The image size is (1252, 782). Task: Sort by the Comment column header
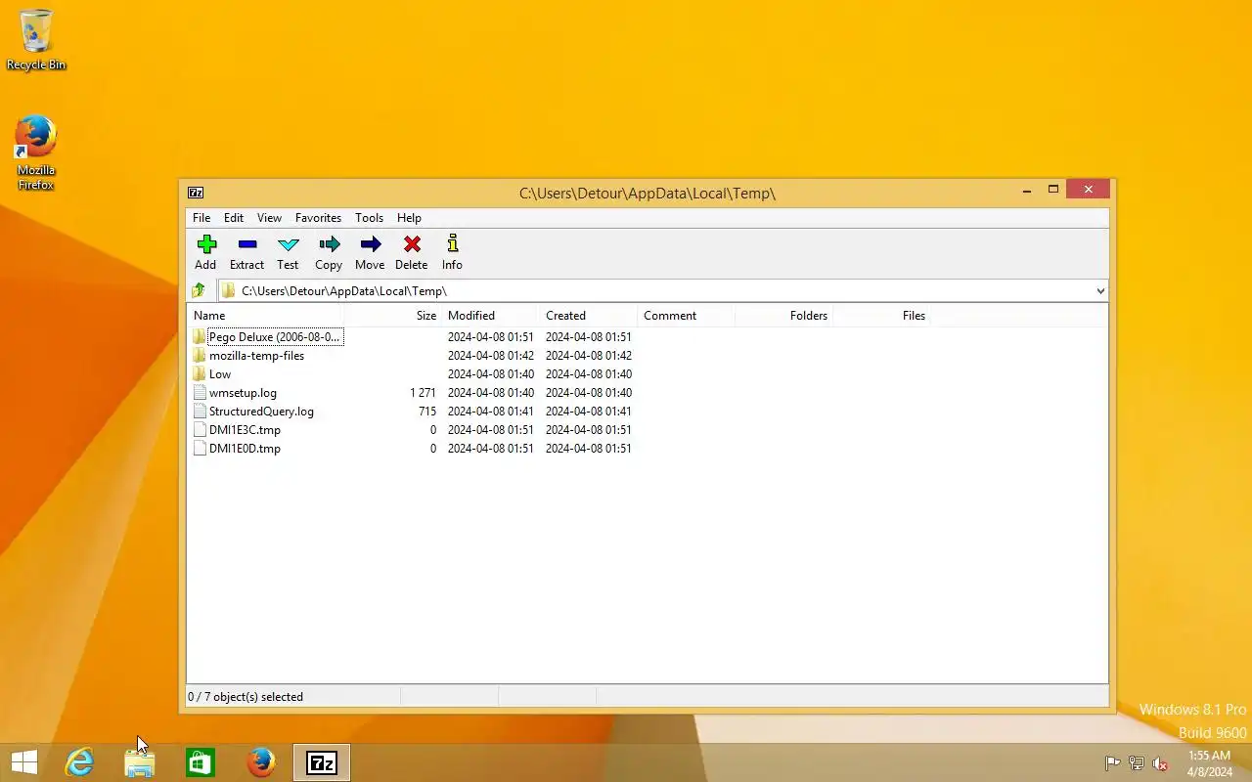pyautogui.click(x=686, y=316)
